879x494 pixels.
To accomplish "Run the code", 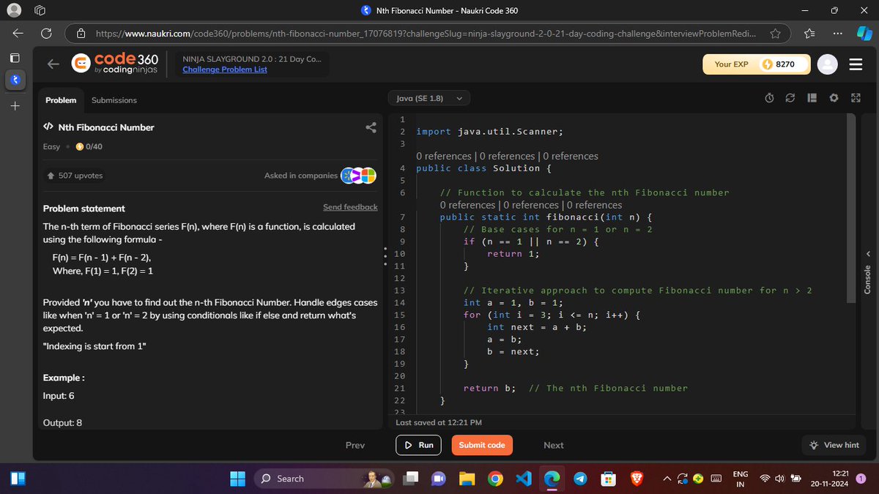I will point(420,445).
